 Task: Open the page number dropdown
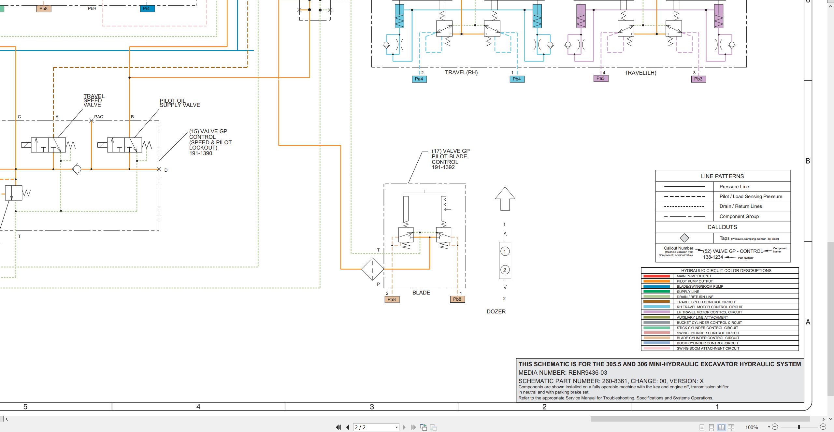[396, 427]
